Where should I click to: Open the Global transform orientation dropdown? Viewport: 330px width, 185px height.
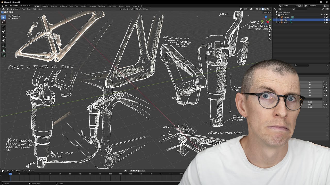[125, 9]
